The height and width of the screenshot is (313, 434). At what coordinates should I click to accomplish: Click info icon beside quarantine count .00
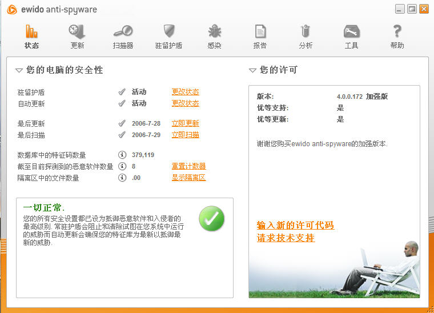(122, 178)
